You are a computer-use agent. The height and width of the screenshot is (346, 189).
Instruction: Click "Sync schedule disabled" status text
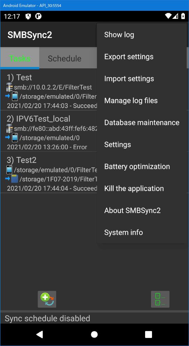(x=47, y=318)
